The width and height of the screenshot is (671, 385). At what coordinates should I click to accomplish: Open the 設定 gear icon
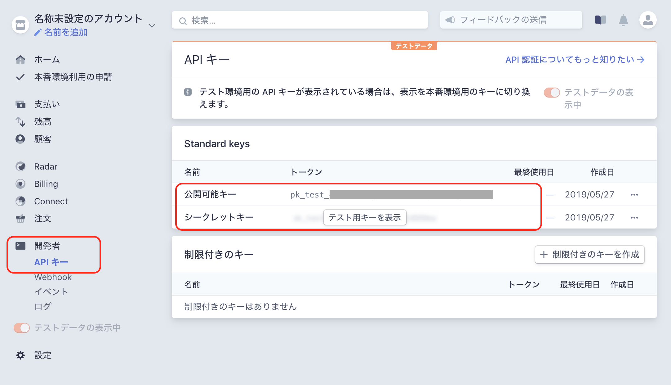(x=20, y=355)
